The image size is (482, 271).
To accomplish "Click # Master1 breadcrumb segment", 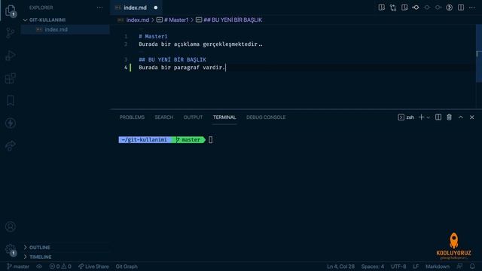I will [x=176, y=20].
